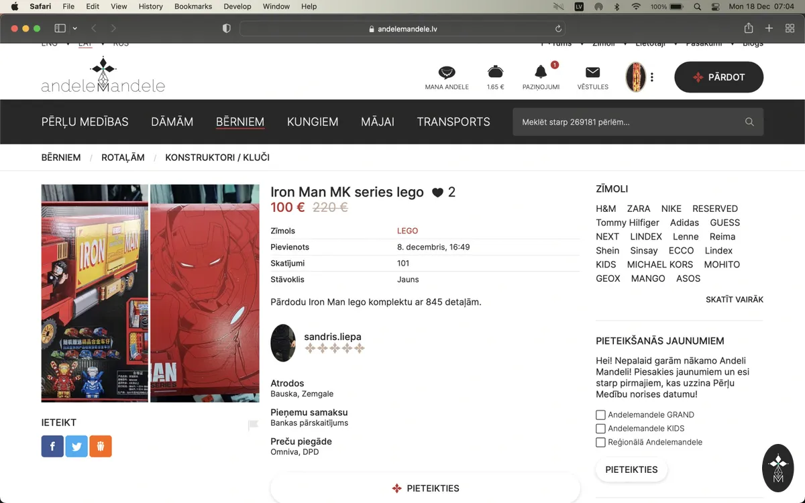The height and width of the screenshot is (503, 805).
Task: Click the andelemandele.lv address bar
Action: pos(402,29)
